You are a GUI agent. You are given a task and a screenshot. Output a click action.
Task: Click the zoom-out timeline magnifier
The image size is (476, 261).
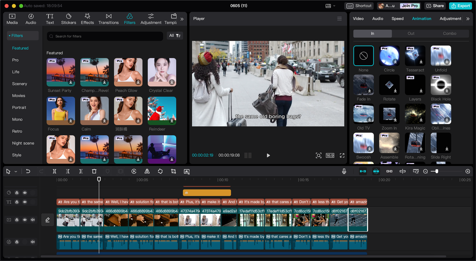coord(425,171)
